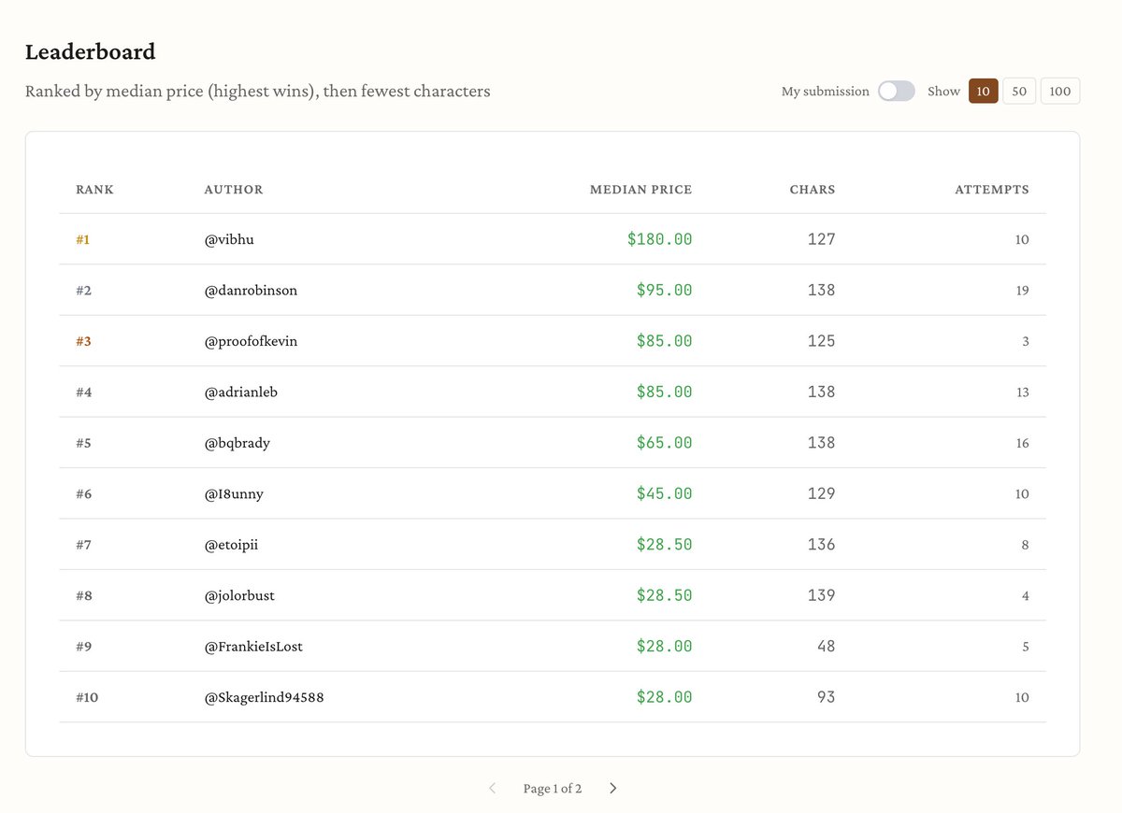Open author @bqbrady
1122x813 pixels.
(x=237, y=443)
